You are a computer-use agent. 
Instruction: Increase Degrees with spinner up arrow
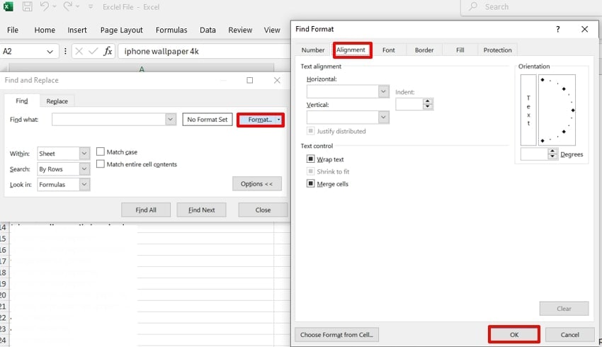(552, 152)
